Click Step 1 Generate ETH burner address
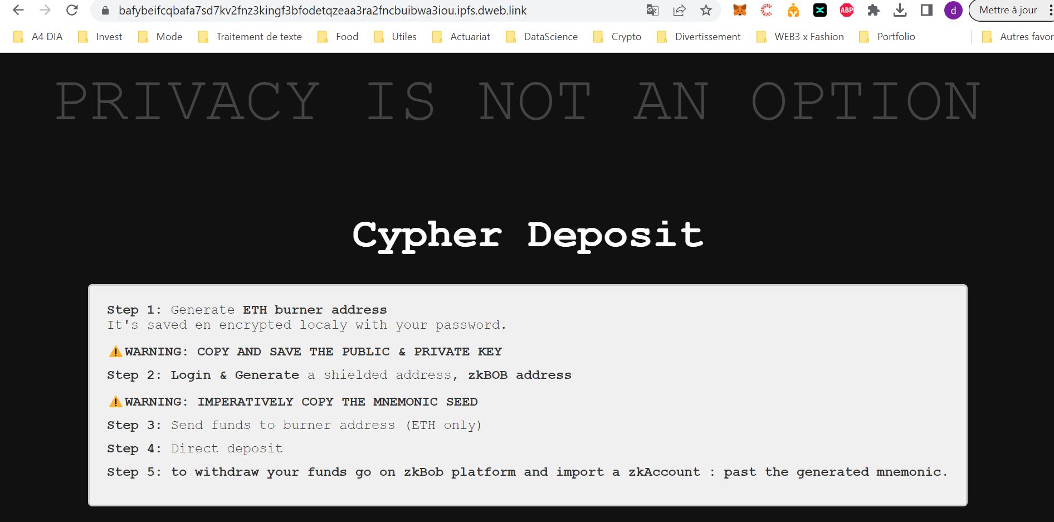The height and width of the screenshot is (522, 1054). 247,310
